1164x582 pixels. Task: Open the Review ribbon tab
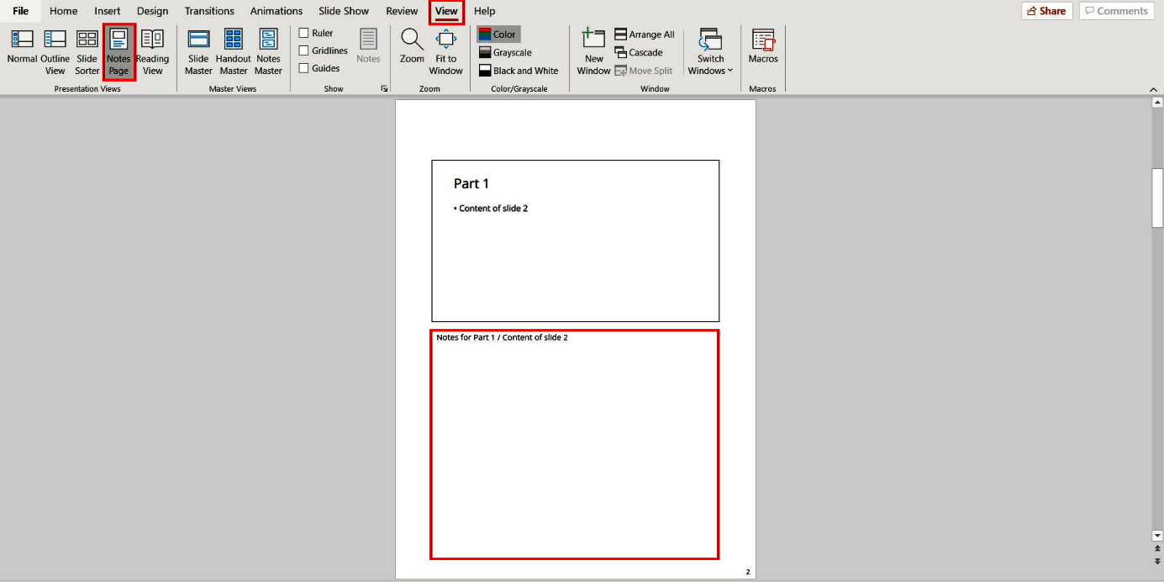click(x=401, y=11)
